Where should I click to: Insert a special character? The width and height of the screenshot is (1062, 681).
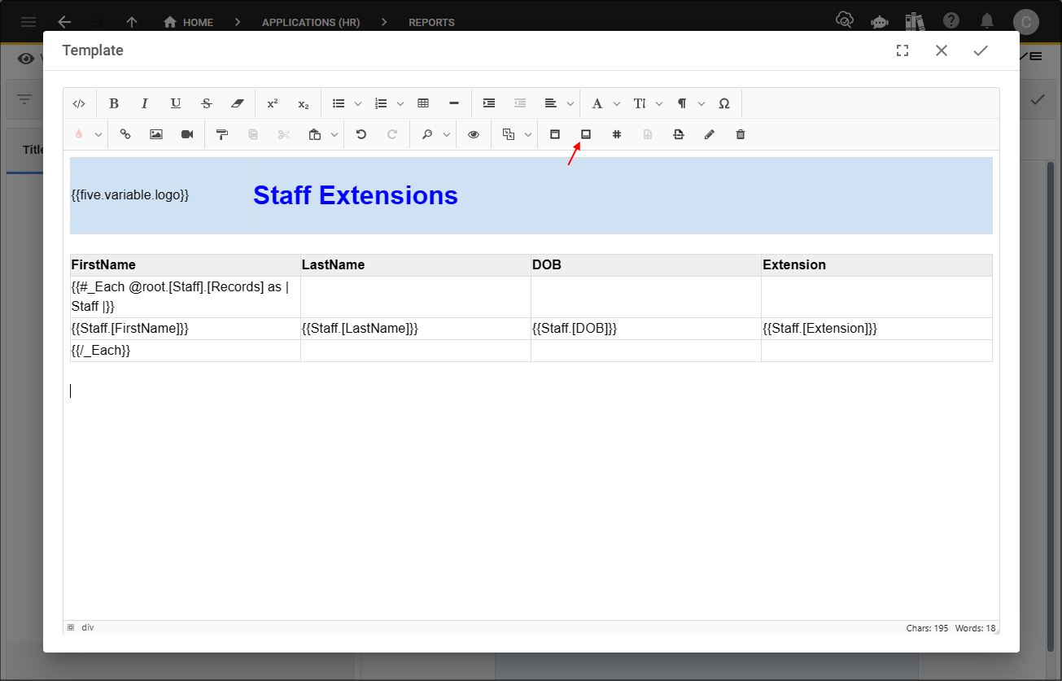pyautogui.click(x=723, y=103)
